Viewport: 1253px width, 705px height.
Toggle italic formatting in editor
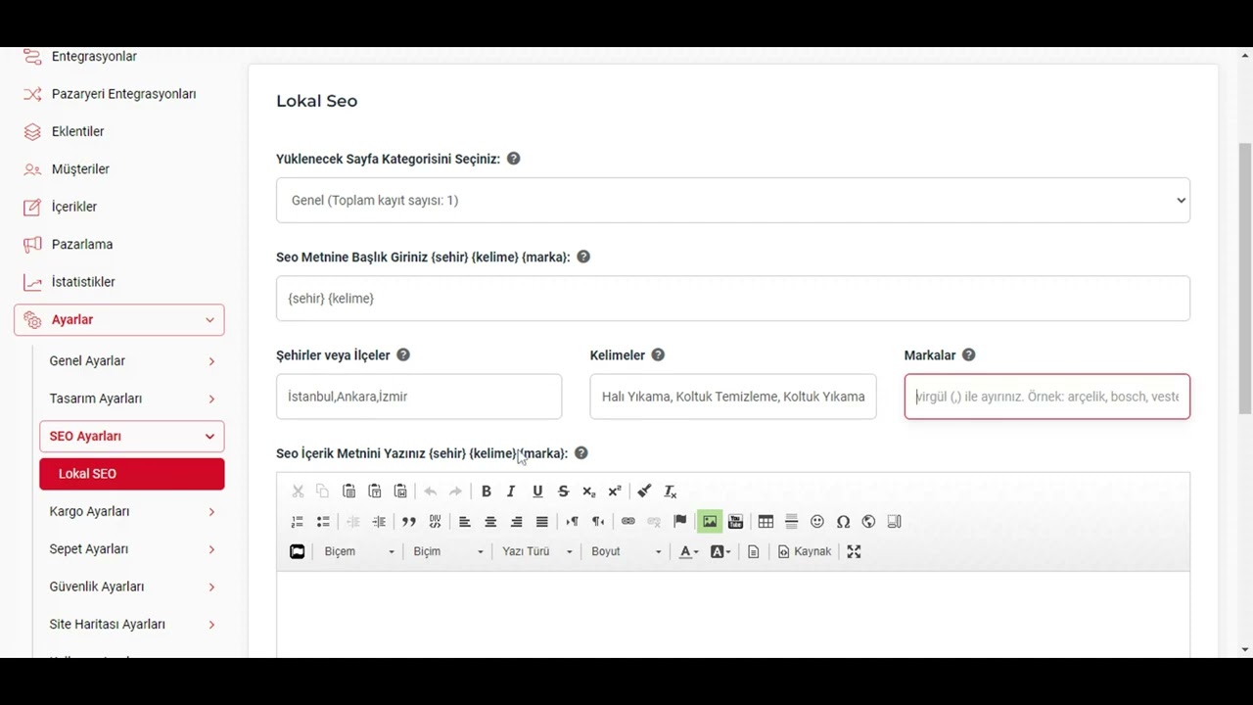[x=511, y=492]
